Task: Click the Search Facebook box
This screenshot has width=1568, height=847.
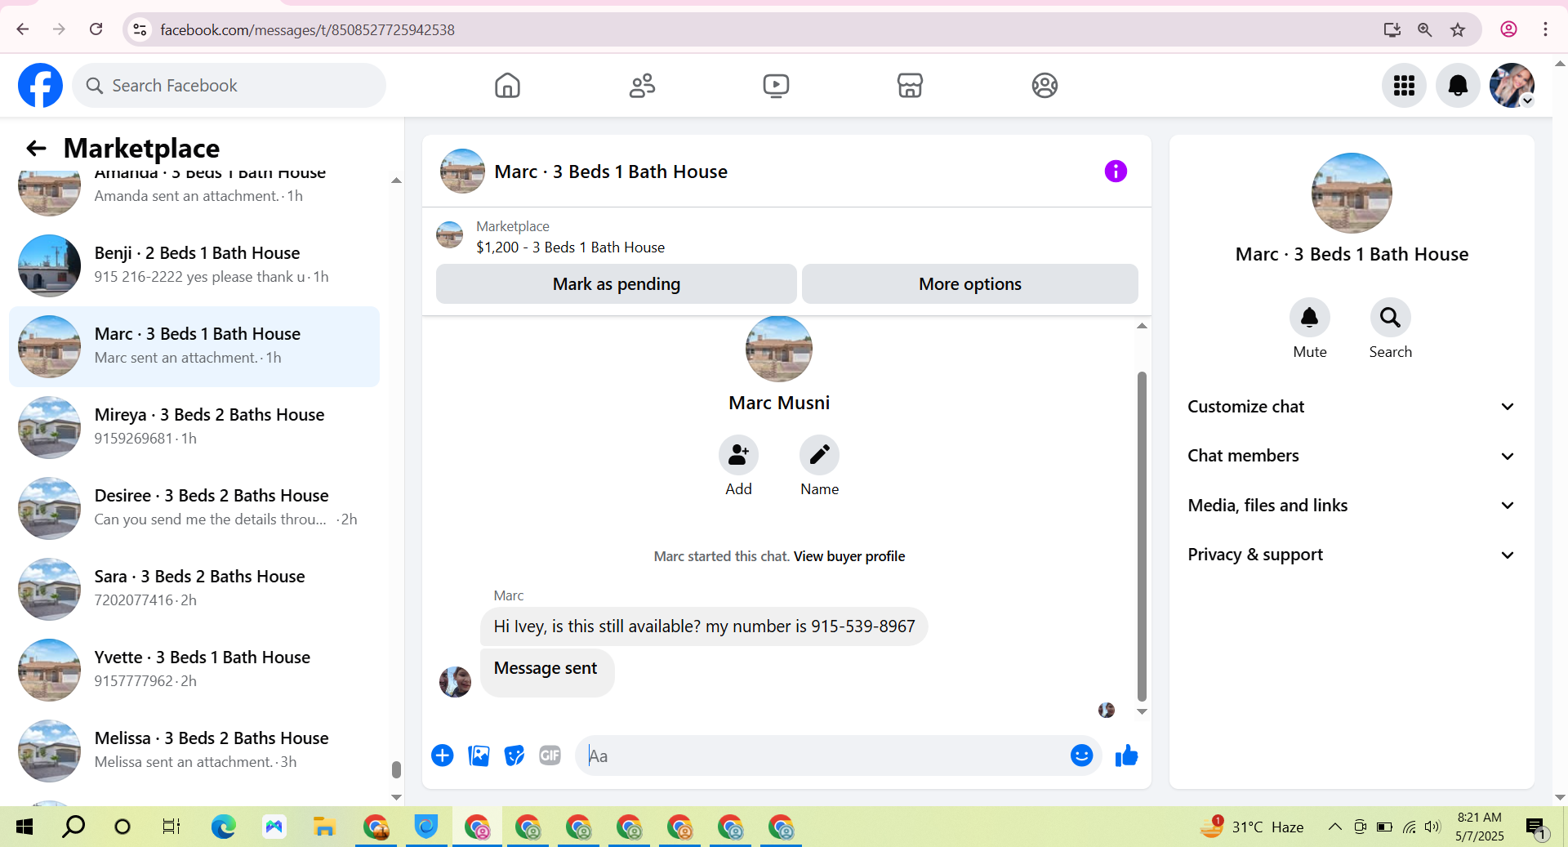Action: [x=229, y=85]
